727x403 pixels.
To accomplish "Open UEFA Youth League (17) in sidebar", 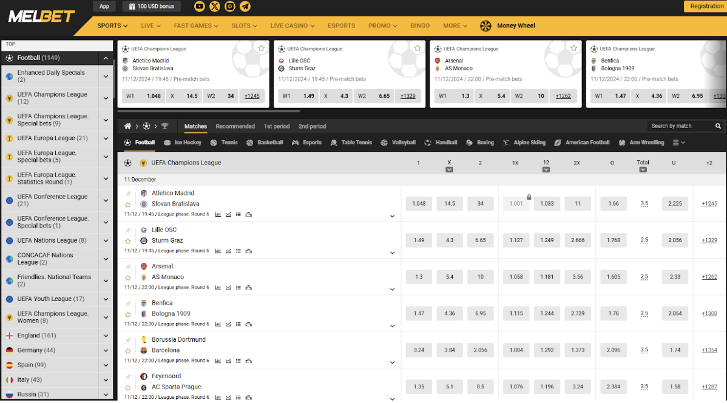I will tap(50, 299).
